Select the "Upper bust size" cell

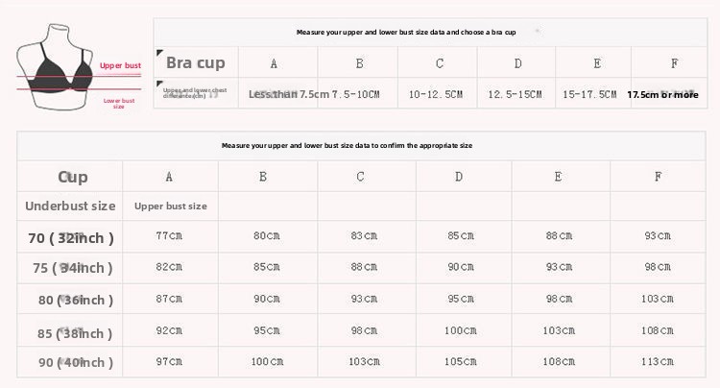[x=171, y=206]
